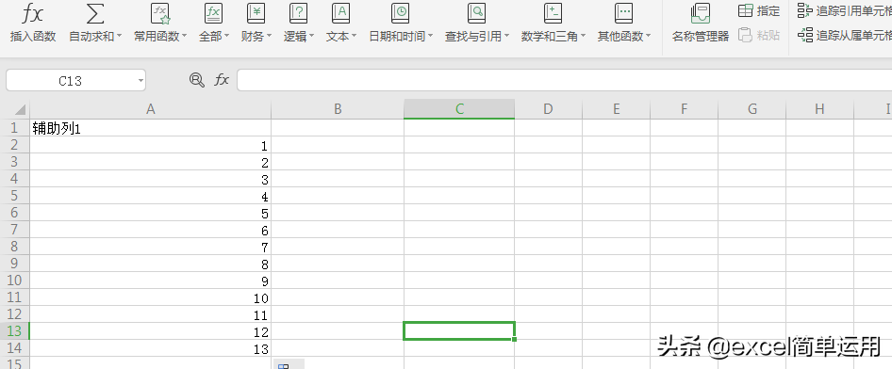Click the Date and Time clock icon

coord(401,13)
